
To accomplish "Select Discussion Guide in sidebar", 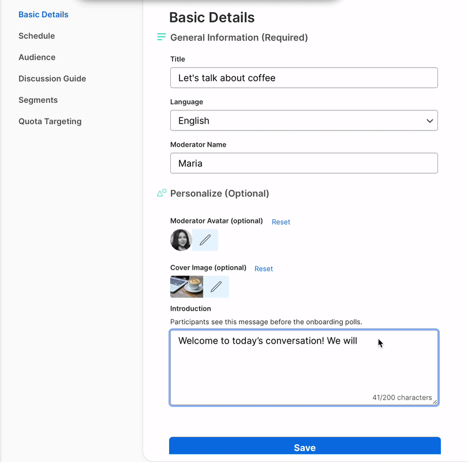I will [53, 79].
